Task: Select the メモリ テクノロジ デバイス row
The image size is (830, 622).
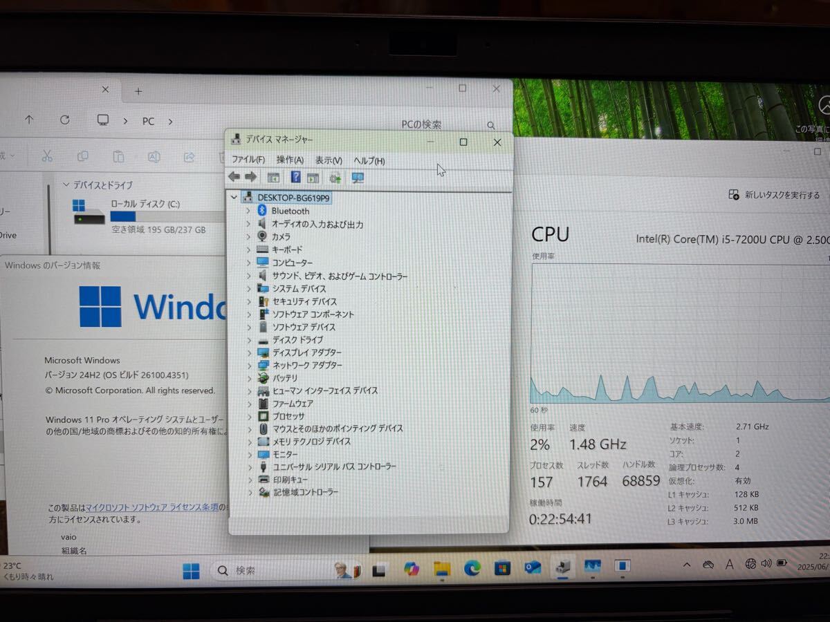Action: [x=304, y=441]
